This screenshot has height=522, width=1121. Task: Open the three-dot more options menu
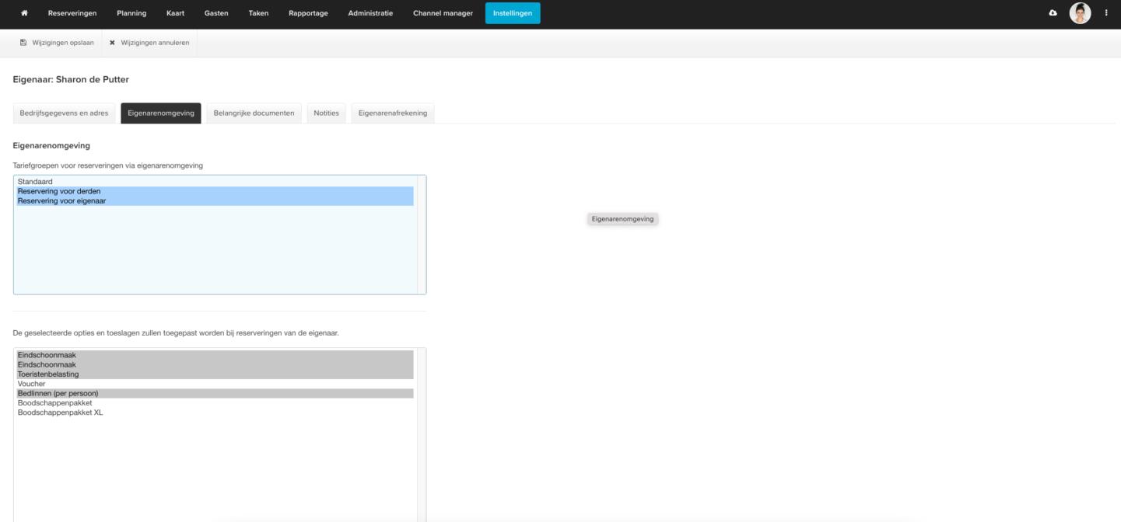(x=1106, y=13)
